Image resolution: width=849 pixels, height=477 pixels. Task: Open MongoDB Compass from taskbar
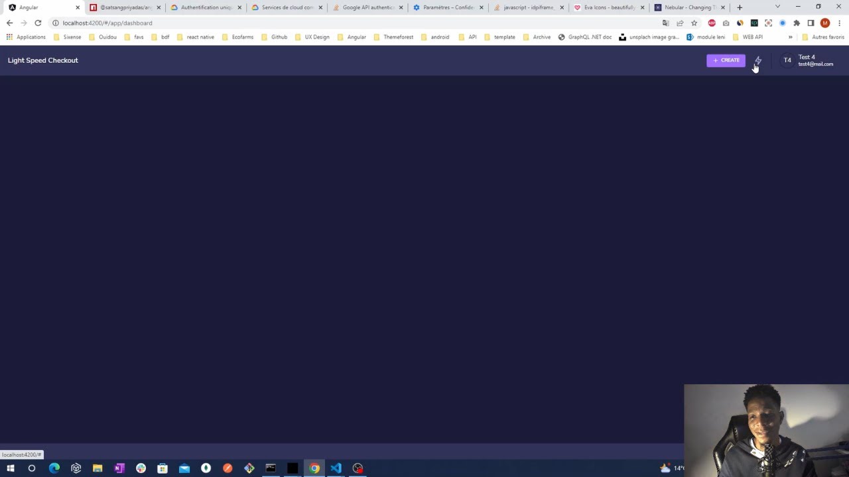206,468
